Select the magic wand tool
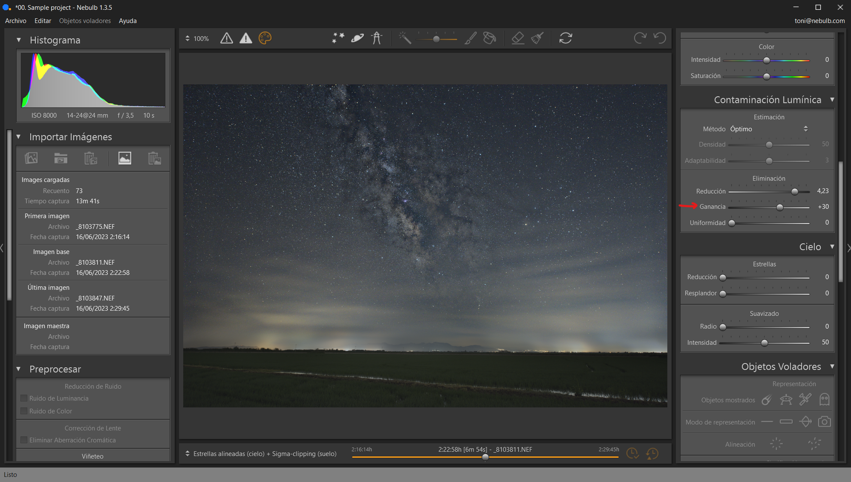Viewport: 851px width, 482px height. pos(405,38)
